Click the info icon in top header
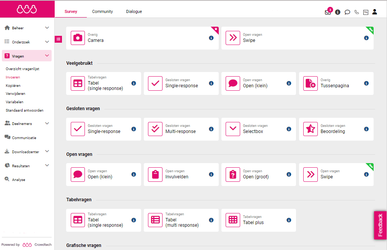Image resolution: width=387 pixels, height=250 pixels. [x=338, y=12]
